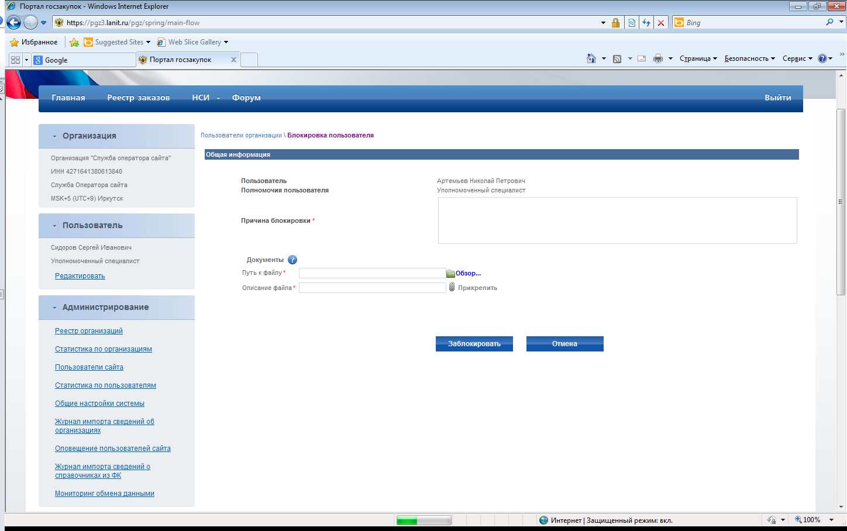Viewport: 847px width, 531px height.
Task: Click the Заблокировать button
Action: 474,344
